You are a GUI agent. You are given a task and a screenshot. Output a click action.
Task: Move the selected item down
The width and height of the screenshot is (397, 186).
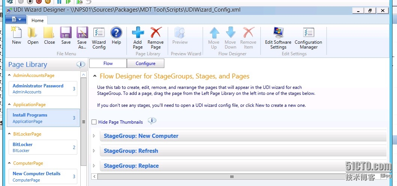click(230, 38)
